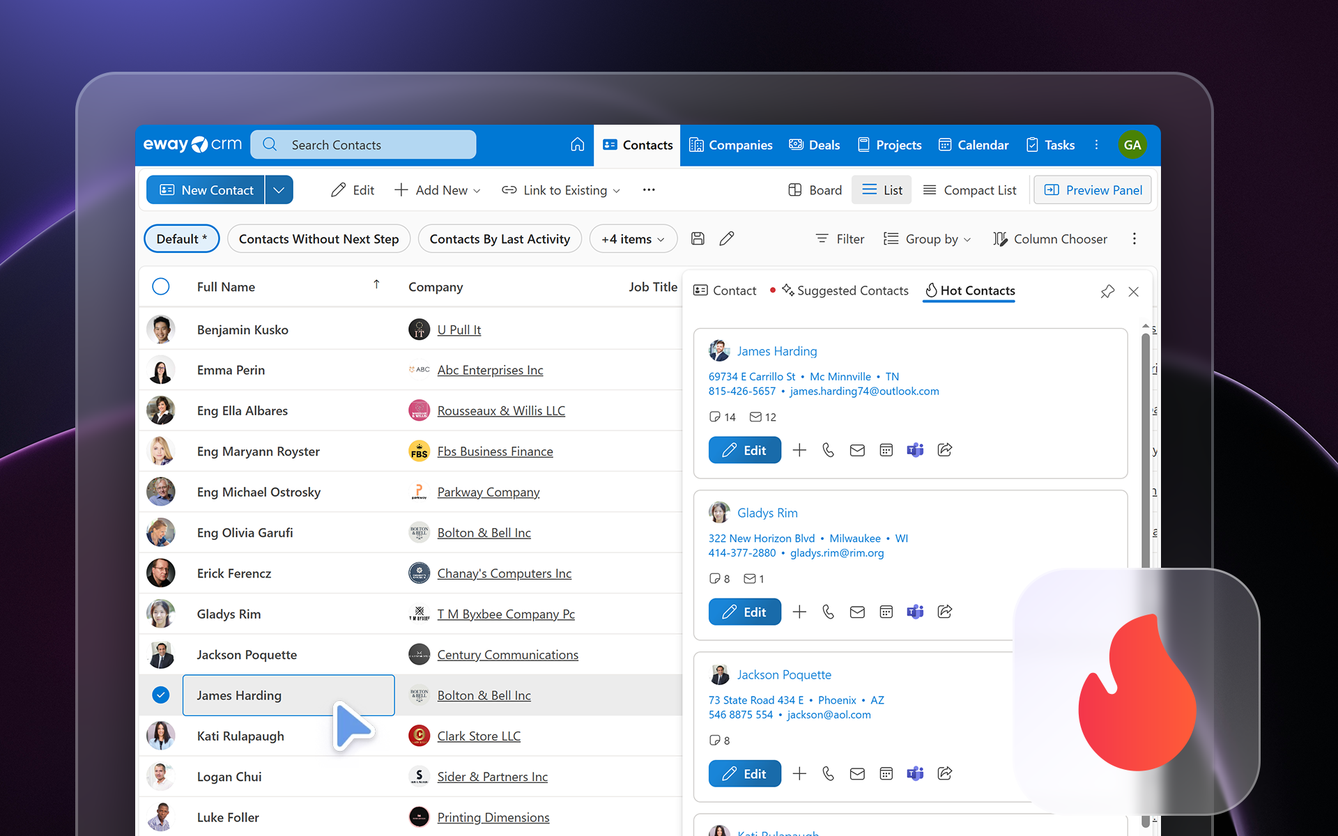Expand the +4 items views dropdown
1338x836 pixels.
(633, 239)
